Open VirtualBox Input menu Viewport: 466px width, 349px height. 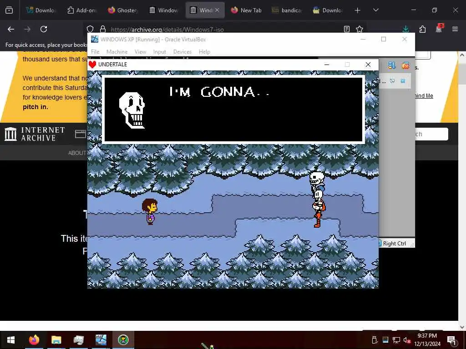click(160, 52)
